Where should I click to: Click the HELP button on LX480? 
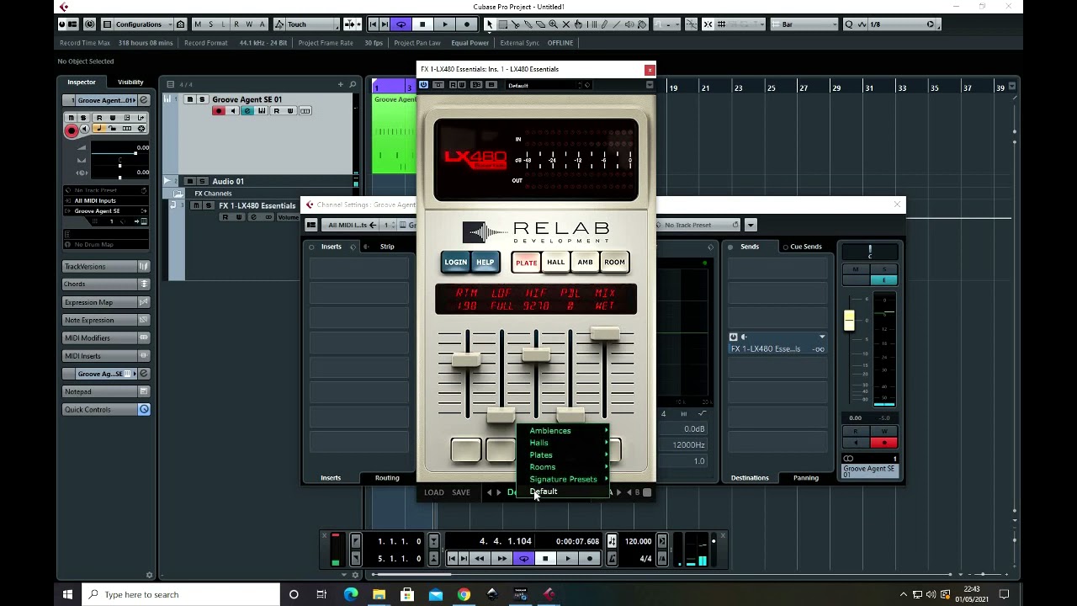(x=485, y=263)
